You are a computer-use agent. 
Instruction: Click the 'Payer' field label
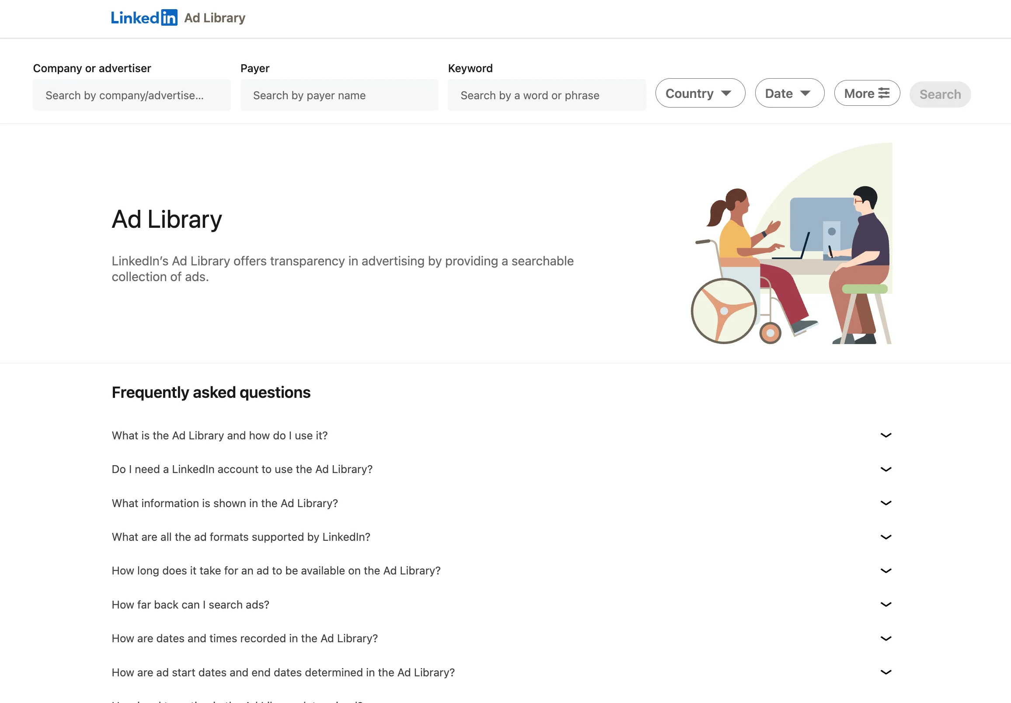255,68
